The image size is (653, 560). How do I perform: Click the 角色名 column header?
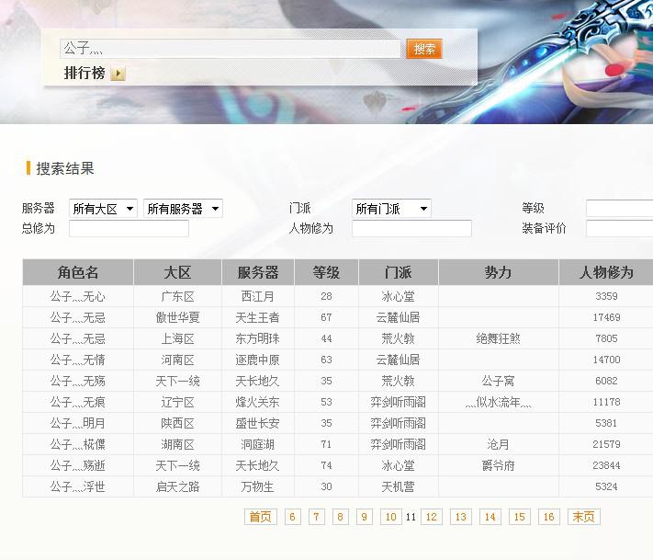[78, 272]
